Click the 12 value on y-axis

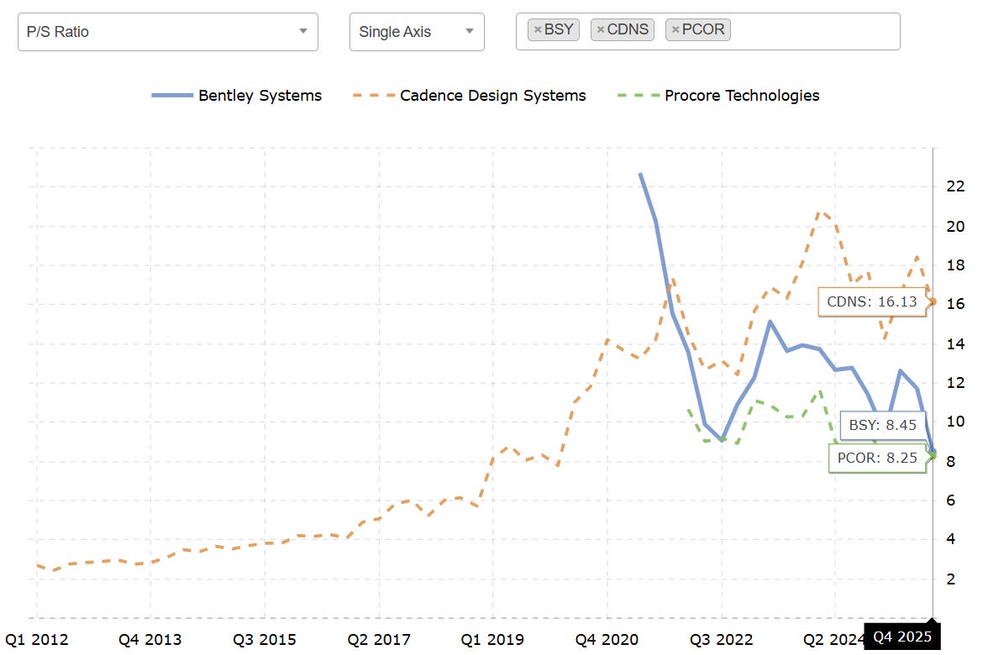[x=955, y=382]
